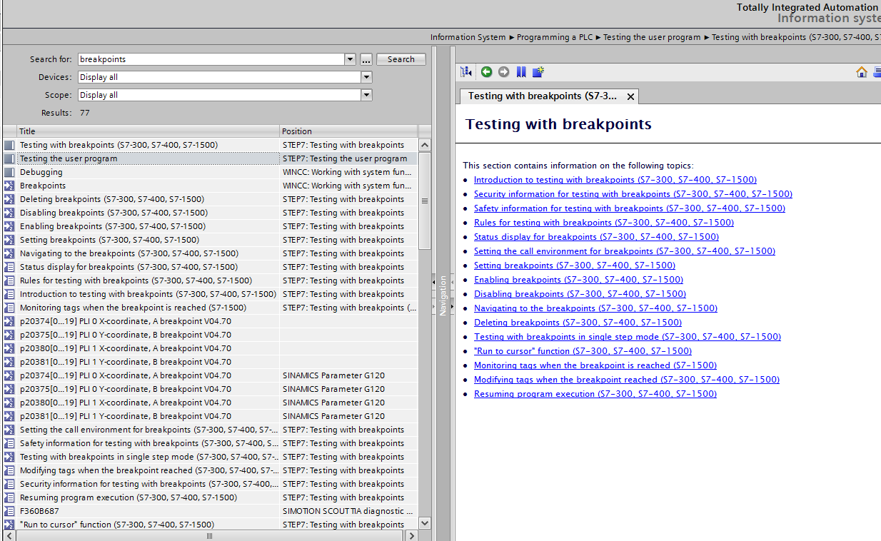Click Programming a PLC in the breadcrumb
Screen dimensions: 881x541
[x=555, y=37]
